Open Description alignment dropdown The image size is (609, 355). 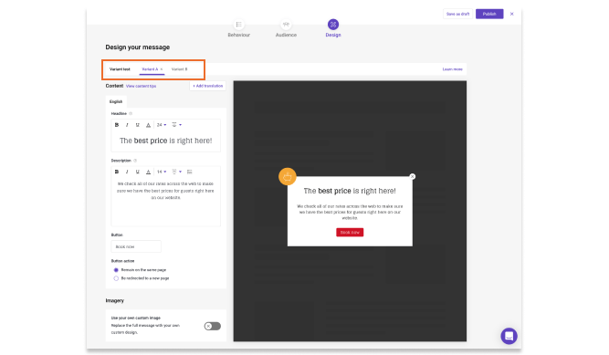177,172
